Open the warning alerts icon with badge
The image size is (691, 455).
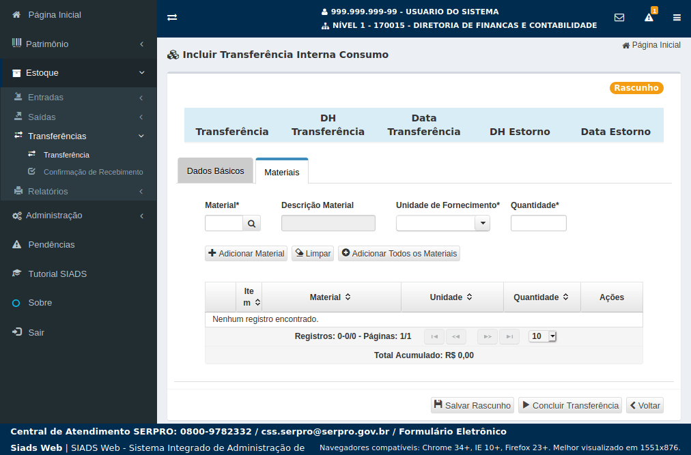pos(649,17)
